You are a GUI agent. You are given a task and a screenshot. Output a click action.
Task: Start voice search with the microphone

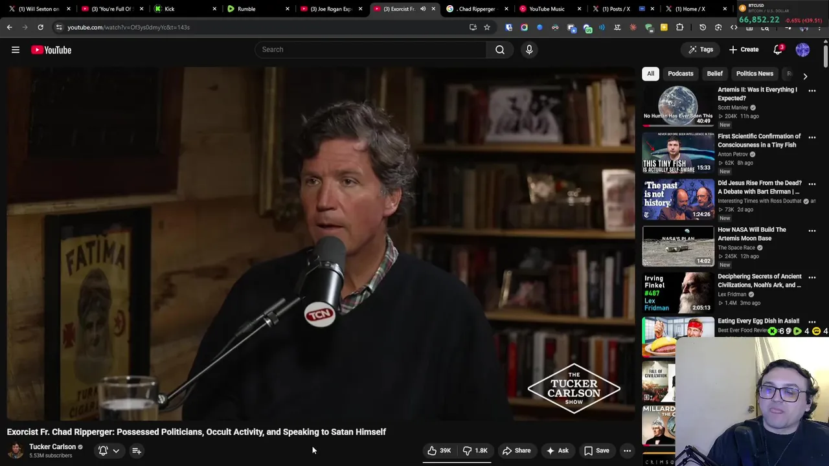pos(529,49)
